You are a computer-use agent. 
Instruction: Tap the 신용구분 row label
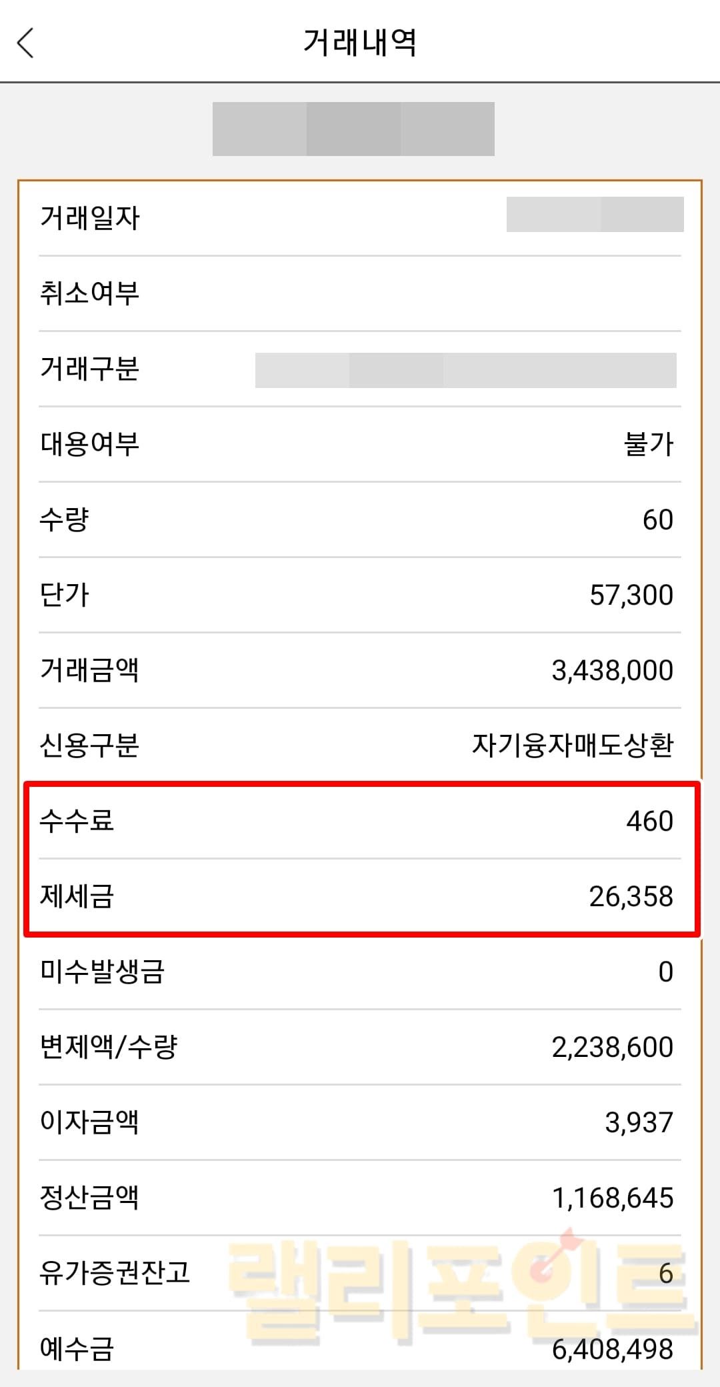[90, 746]
